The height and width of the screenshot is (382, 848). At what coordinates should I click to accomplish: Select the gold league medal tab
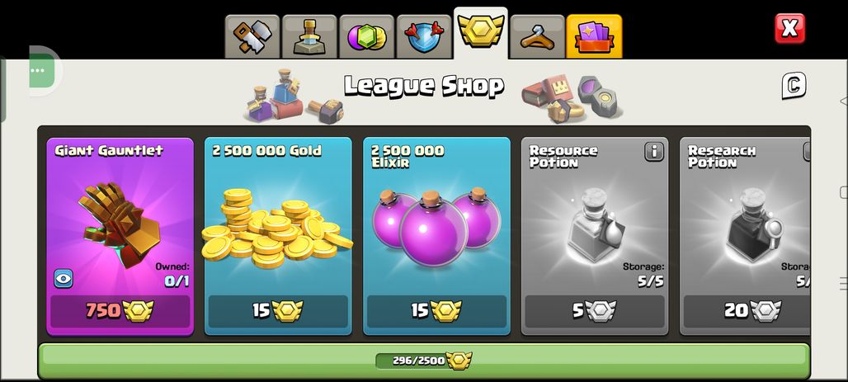pyautogui.click(x=481, y=32)
